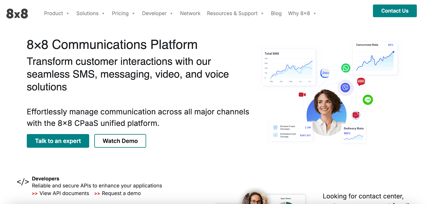Expand the Pricing dropdown arrow
The image size is (435, 204).
[133, 14]
